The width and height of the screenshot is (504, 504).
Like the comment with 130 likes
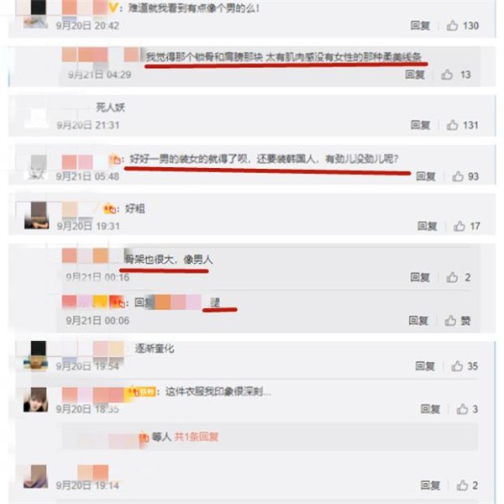[x=452, y=25]
